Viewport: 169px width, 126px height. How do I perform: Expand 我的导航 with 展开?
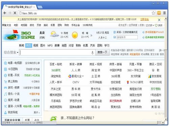(x=37, y=113)
